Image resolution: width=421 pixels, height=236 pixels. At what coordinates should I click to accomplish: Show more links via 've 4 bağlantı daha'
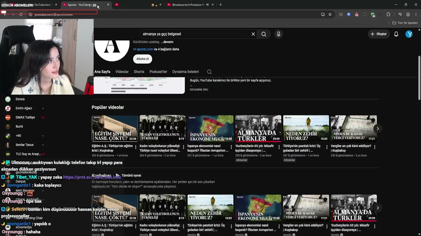click(166, 49)
